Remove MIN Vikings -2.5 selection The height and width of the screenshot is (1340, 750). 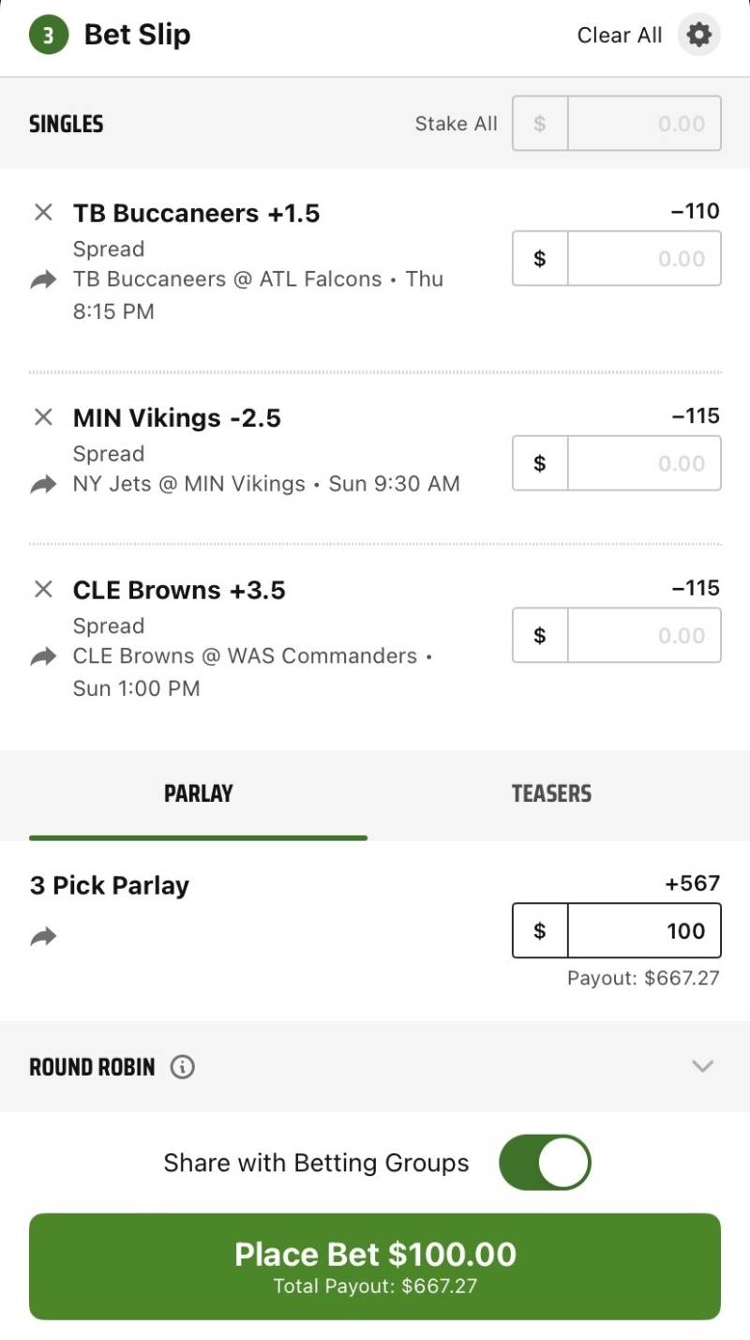(x=43, y=417)
